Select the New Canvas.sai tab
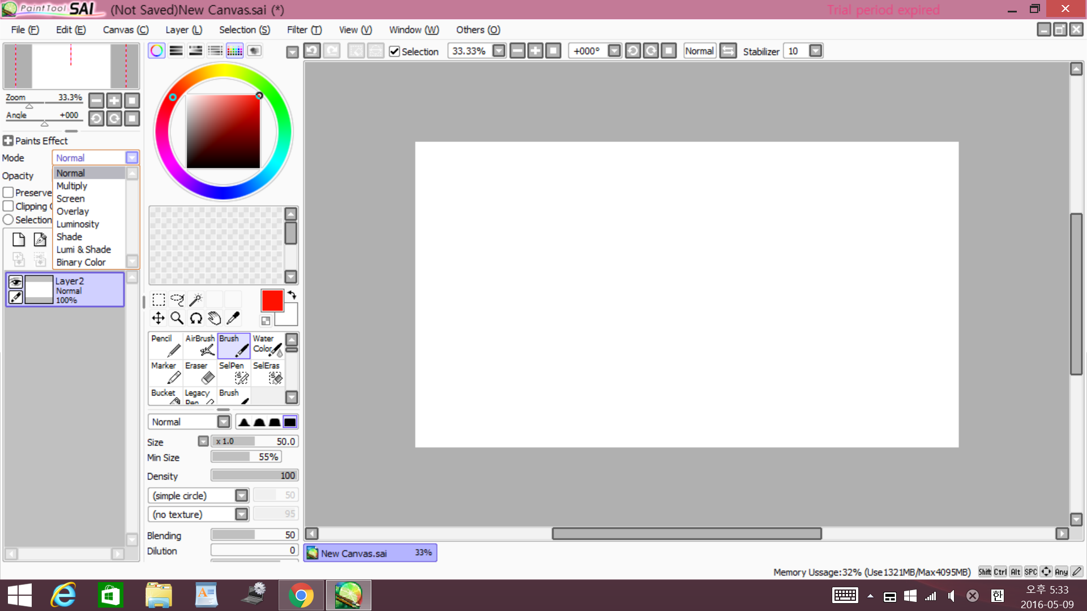The image size is (1087, 611). (370, 553)
